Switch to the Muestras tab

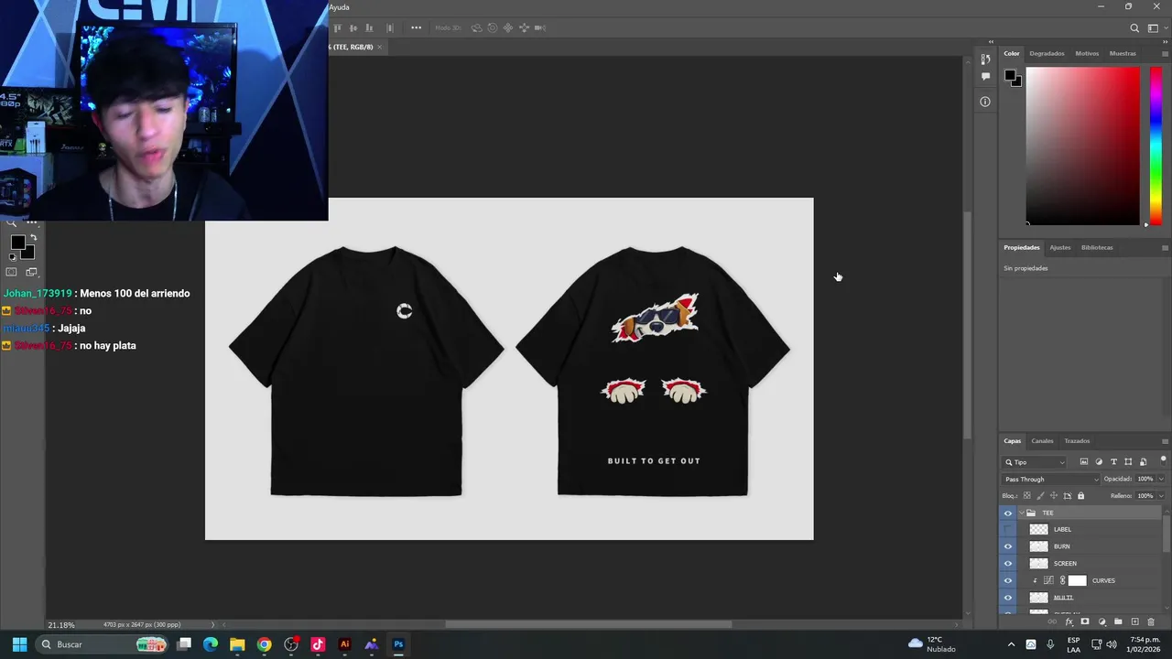(1123, 53)
